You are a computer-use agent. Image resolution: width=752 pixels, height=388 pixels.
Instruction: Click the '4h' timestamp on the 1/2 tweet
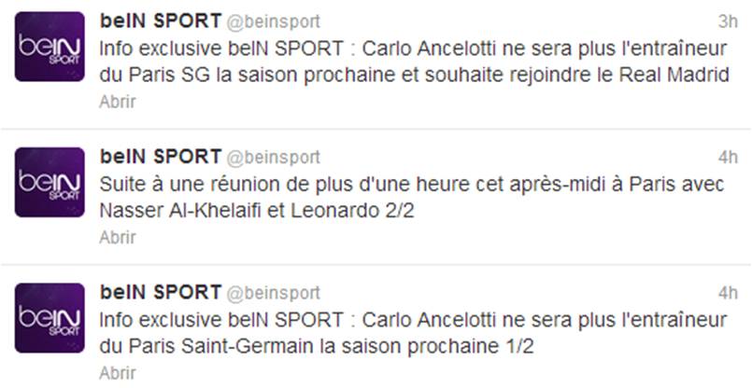[727, 293]
